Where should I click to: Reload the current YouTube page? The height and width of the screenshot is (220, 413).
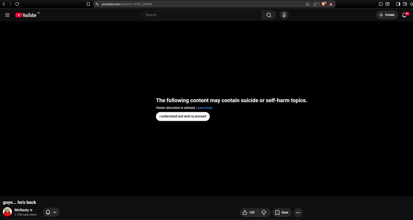click(17, 4)
